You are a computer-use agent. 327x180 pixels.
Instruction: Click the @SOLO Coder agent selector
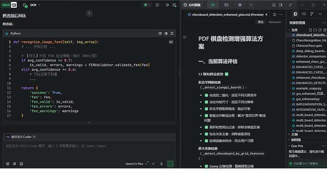(19, 137)
